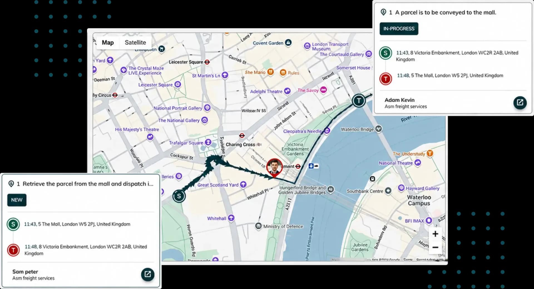The width and height of the screenshot is (534, 289).
Task: Select Hungerford Bridge pin icon
Action: click(330, 189)
